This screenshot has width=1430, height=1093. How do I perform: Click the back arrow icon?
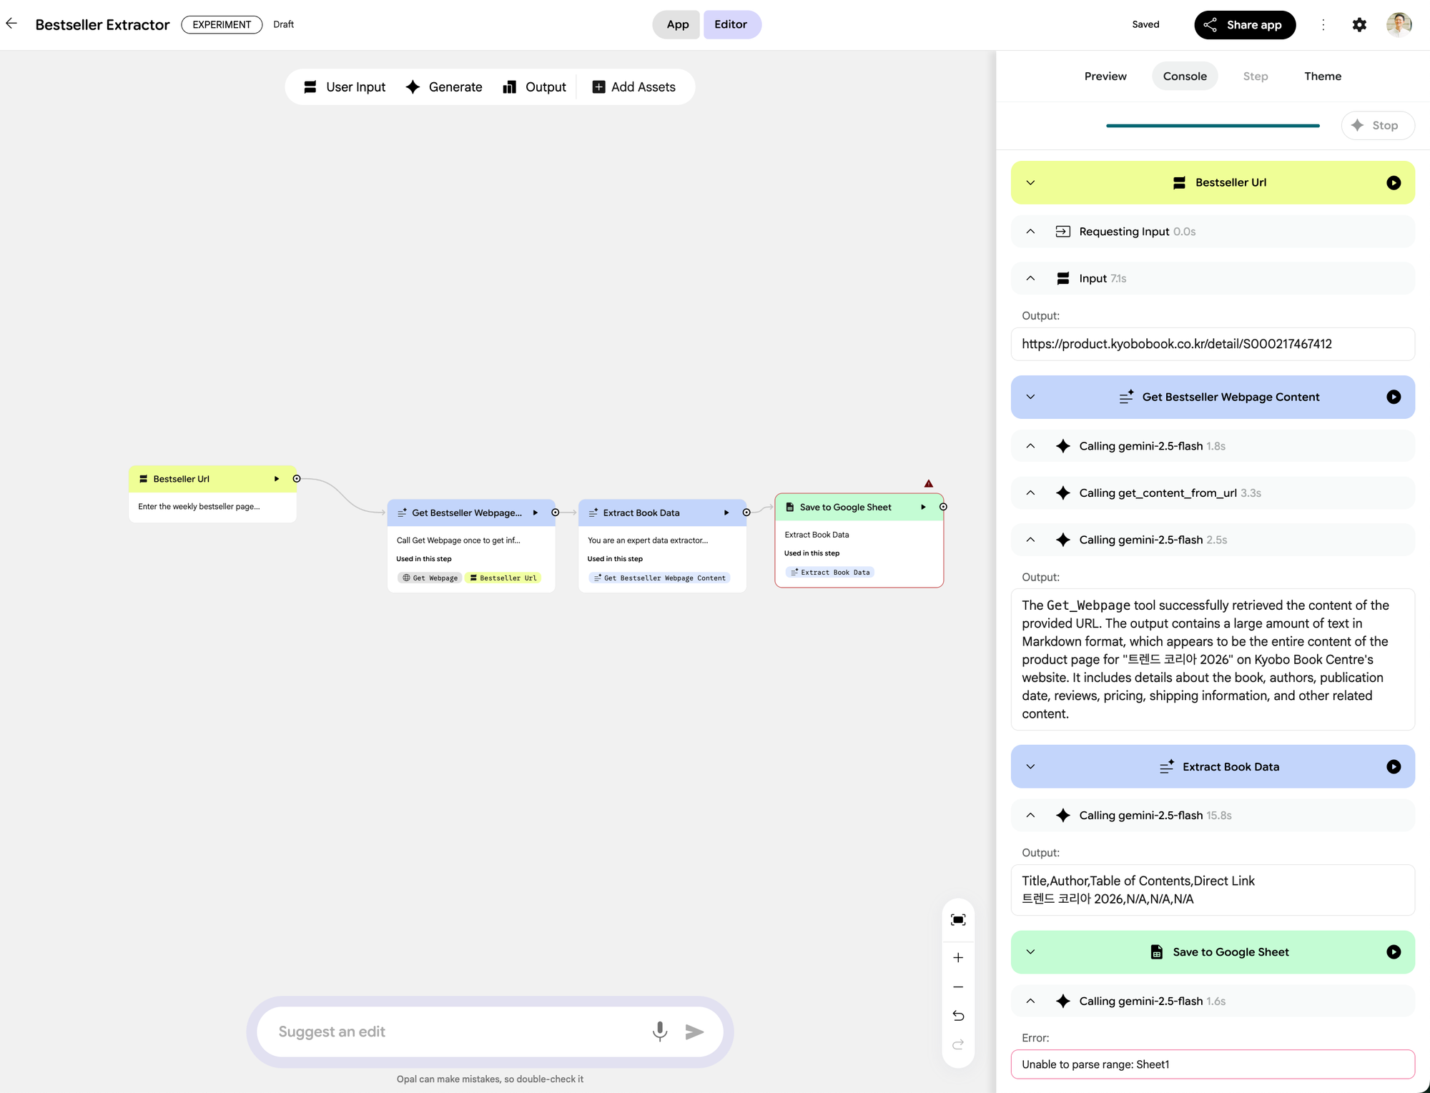pyautogui.click(x=11, y=24)
